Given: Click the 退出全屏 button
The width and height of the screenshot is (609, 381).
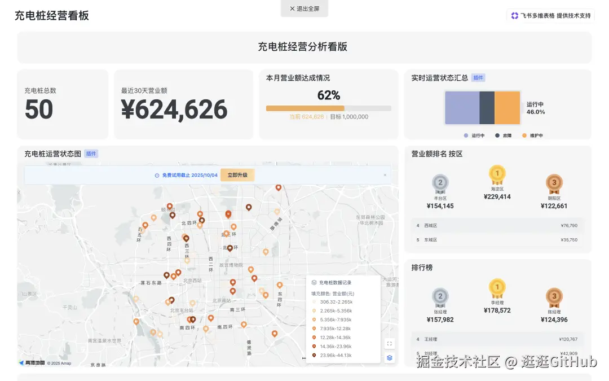Looking at the screenshot, I should [304, 8].
